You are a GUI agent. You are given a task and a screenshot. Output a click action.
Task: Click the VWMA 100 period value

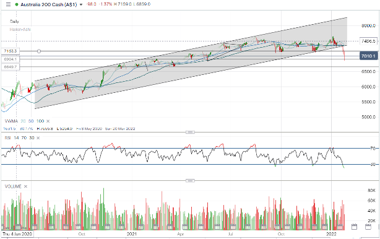(40, 121)
